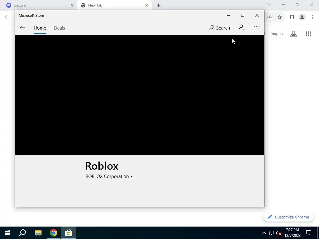This screenshot has height=239, width=319.
Task: Close the Microsoft Store window
Action: click(x=257, y=16)
